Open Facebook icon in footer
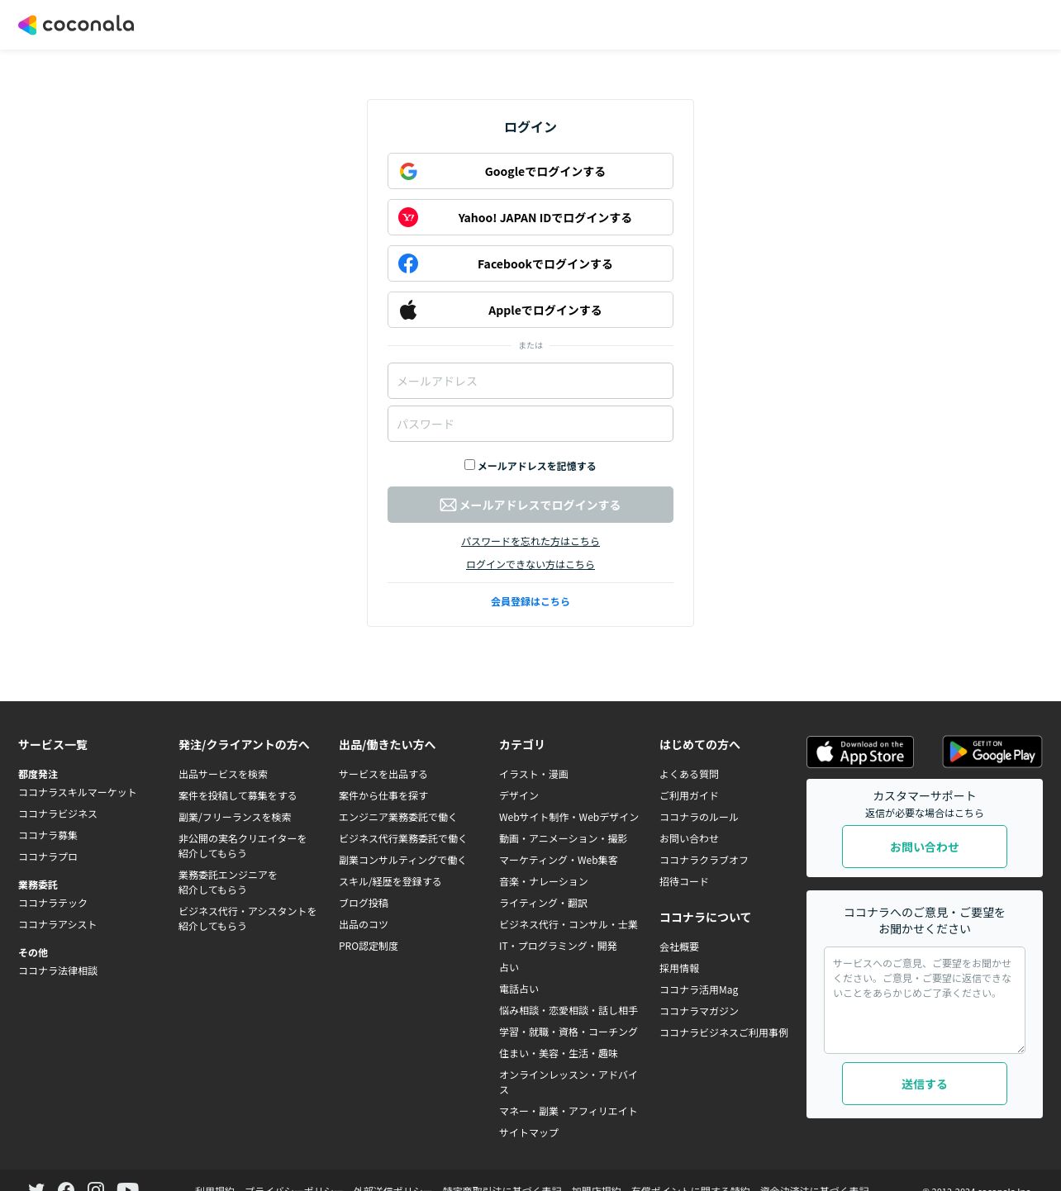The image size is (1061, 1191). (66, 1187)
